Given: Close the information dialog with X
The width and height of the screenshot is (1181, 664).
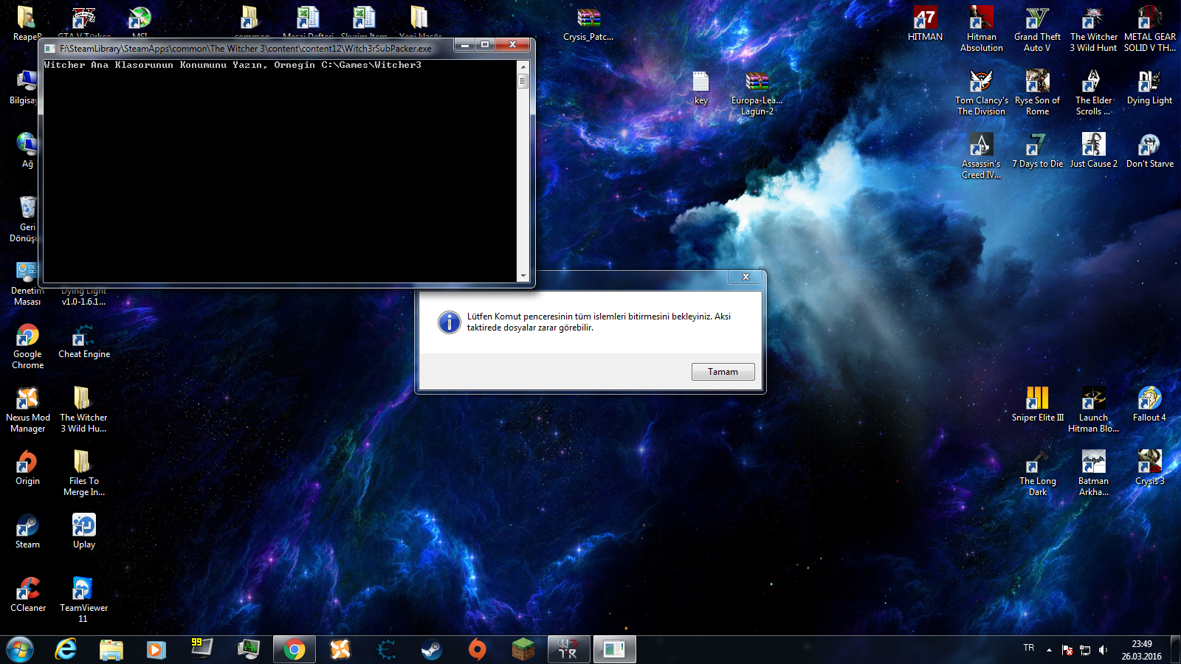Looking at the screenshot, I should [x=746, y=277].
